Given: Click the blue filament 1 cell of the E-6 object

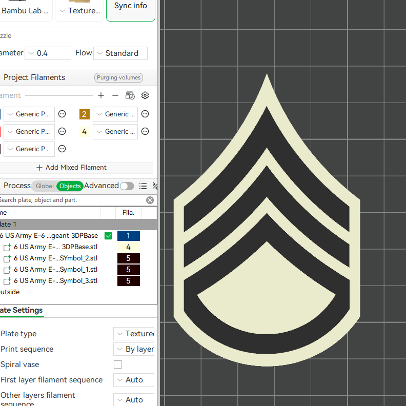Looking at the screenshot, I should [129, 236].
